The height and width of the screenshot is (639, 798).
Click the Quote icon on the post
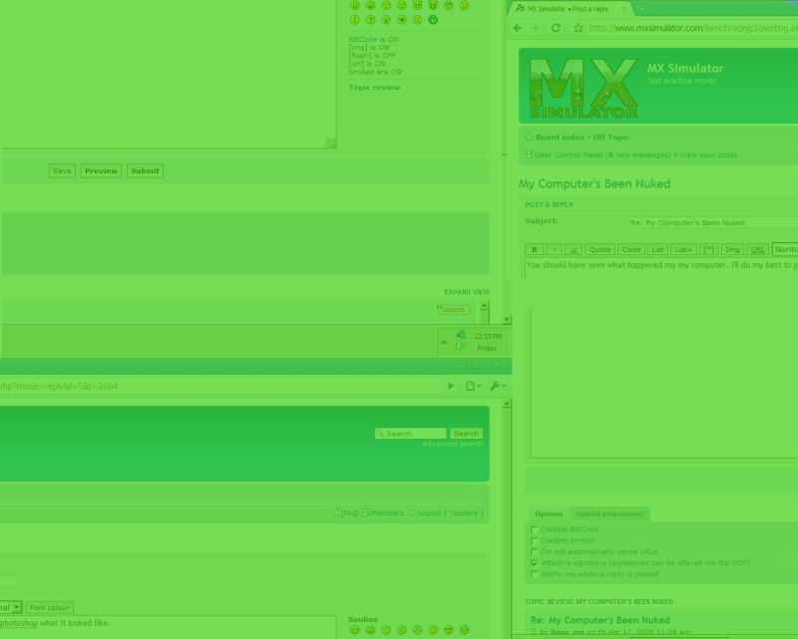[x=453, y=309]
